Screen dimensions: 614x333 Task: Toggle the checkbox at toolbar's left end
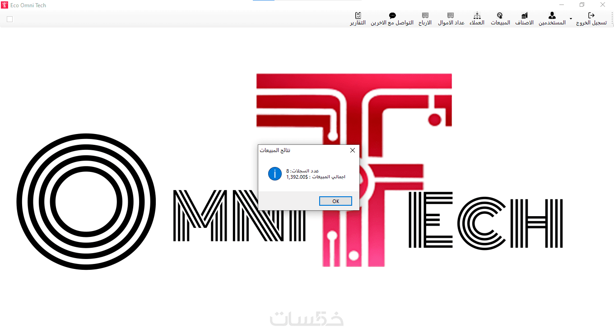tap(10, 19)
